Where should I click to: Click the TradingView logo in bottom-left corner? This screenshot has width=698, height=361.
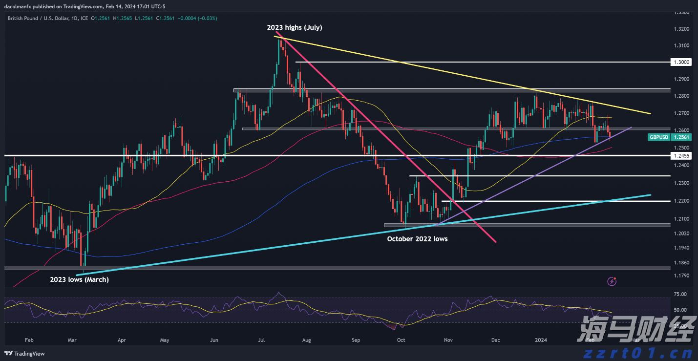click(x=24, y=354)
